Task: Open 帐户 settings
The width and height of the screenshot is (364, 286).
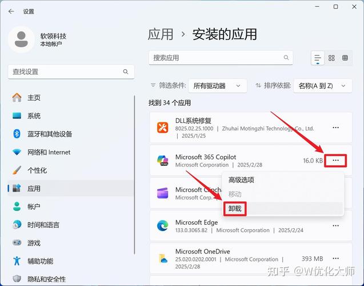Action: point(71,206)
